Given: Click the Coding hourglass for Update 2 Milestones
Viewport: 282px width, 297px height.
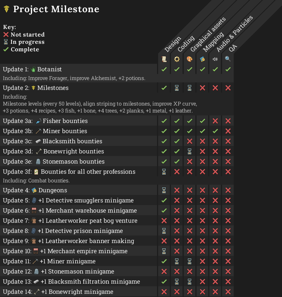Looking at the screenshot, I should coord(177,88).
